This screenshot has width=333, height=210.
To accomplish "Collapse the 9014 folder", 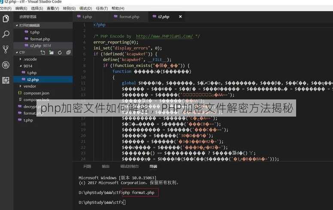I will [21, 66].
